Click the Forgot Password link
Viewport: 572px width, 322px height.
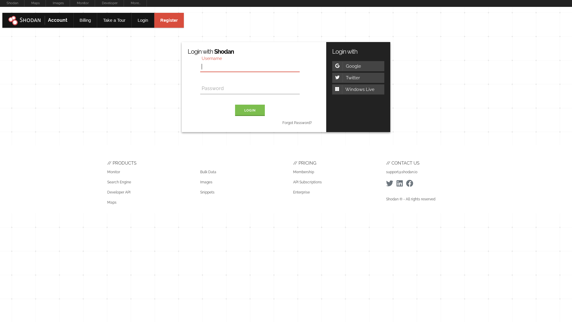point(297,122)
